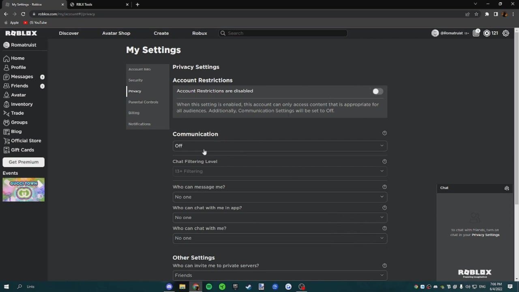The image size is (519, 292).
Task: Open Blog in the sidebar
Action: point(13,131)
